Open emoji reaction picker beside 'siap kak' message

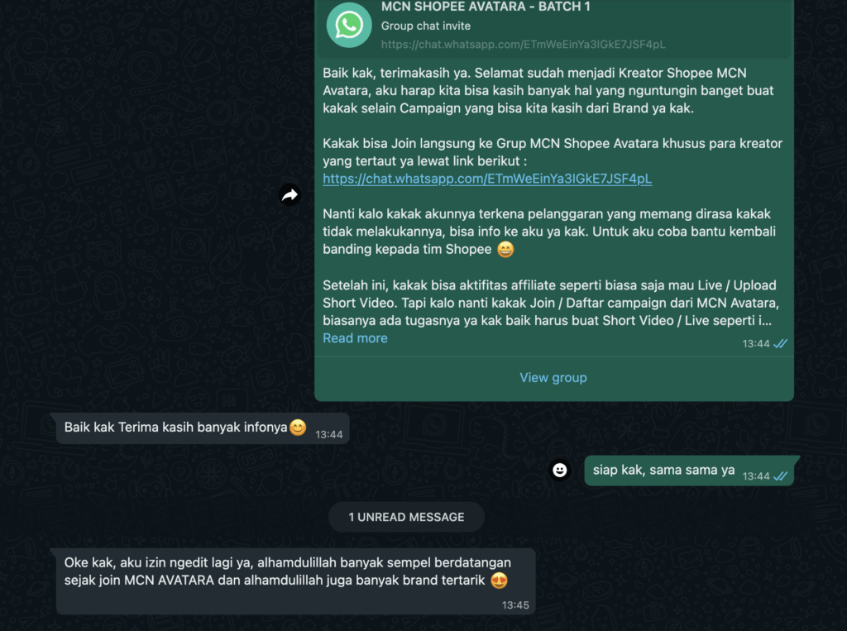560,470
